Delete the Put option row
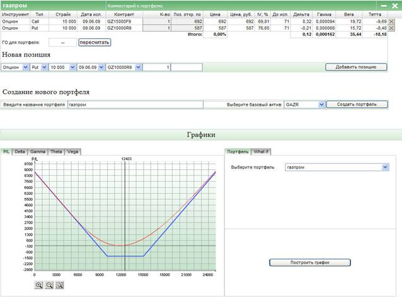This screenshot has height=297, width=402. click(391, 28)
